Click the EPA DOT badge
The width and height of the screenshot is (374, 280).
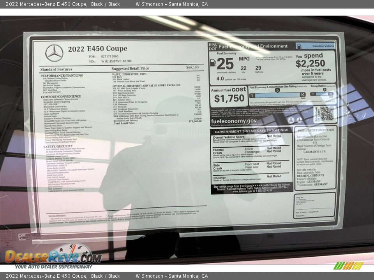(213, 47)
